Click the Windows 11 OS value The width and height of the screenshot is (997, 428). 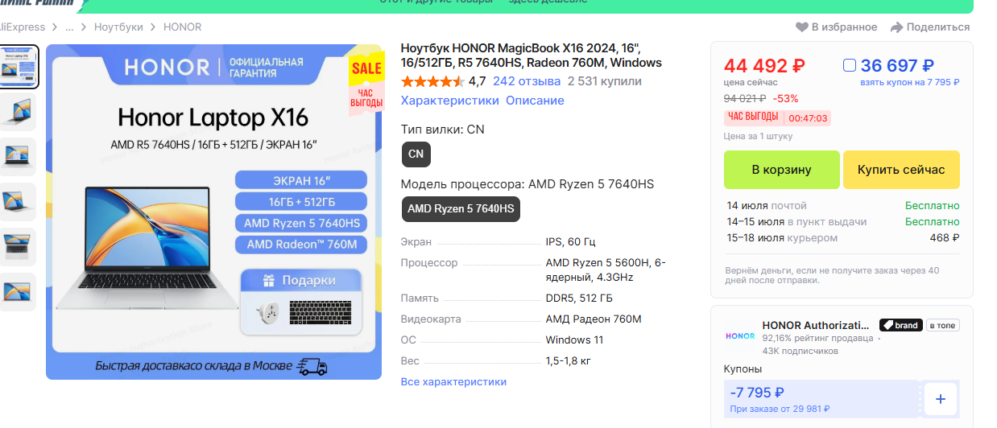[574, 340]
